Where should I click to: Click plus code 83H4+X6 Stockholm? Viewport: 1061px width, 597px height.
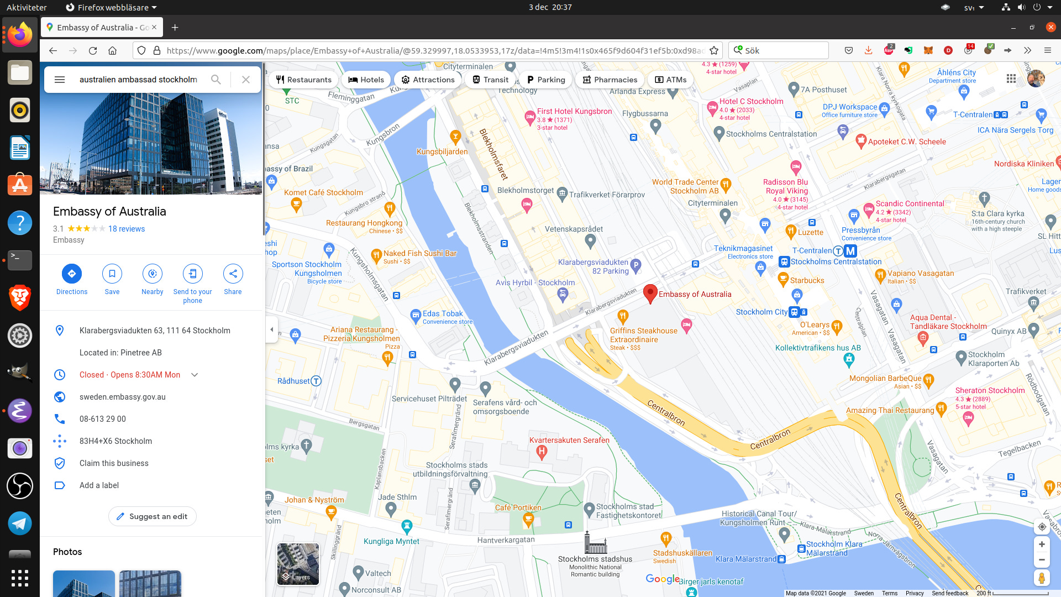coord(115,441)
